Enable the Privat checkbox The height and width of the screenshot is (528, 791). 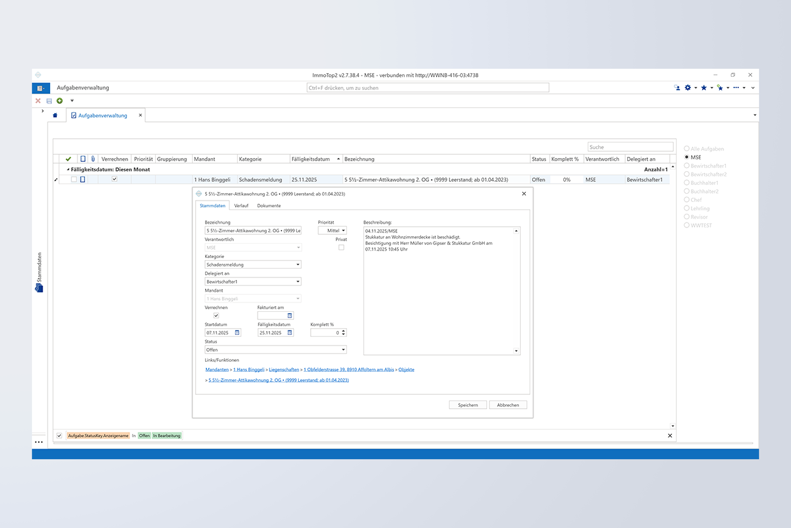tap(341, 247)
